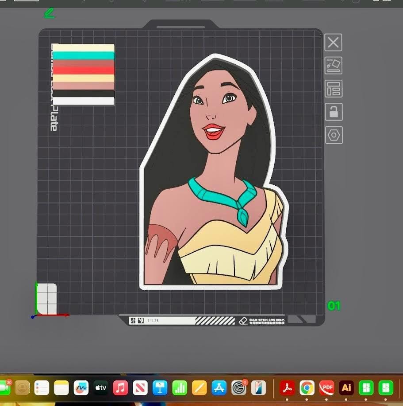Open iPhone Mirroring from the Dock
The image size is (403, 406).
tap(258, 388)
